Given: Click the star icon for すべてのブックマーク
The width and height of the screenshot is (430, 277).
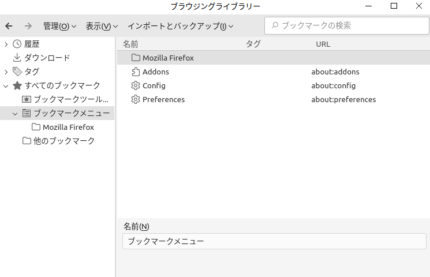Looking at the screenshot, I should point(17,85).
